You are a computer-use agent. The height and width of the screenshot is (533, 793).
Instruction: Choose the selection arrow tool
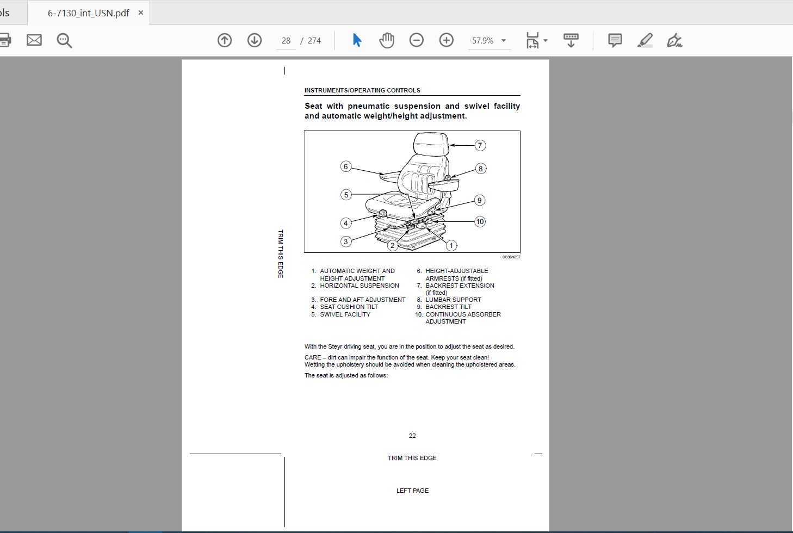coord(357,40)
